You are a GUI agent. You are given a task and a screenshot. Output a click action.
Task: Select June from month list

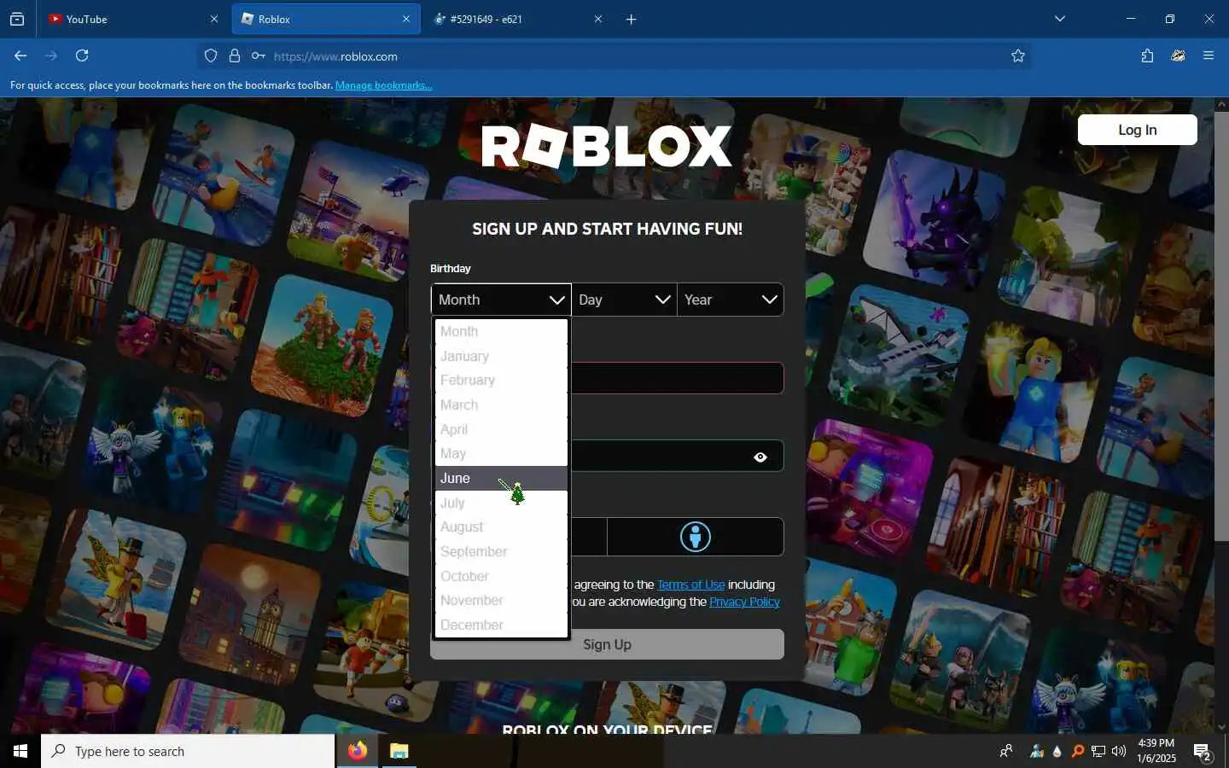[x=501, y=479]
